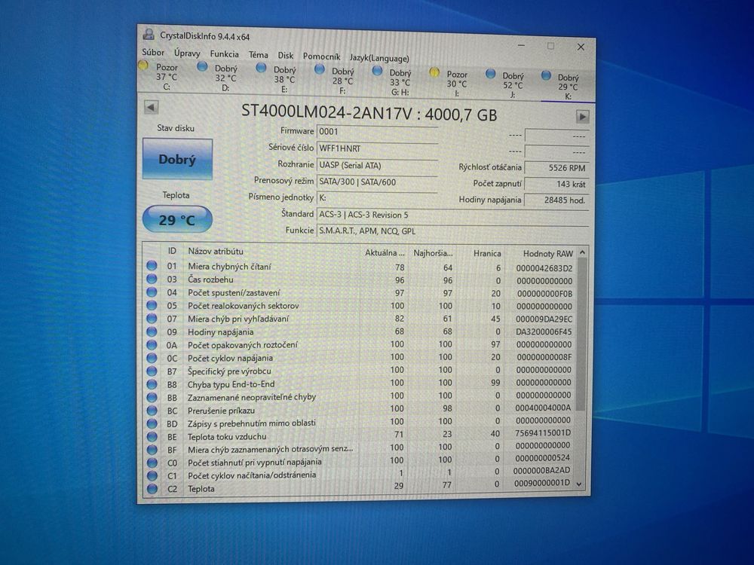Select the Miera chybných čítaní row
The height and width of the screenshot is (565, 754).
pos(360,267)
